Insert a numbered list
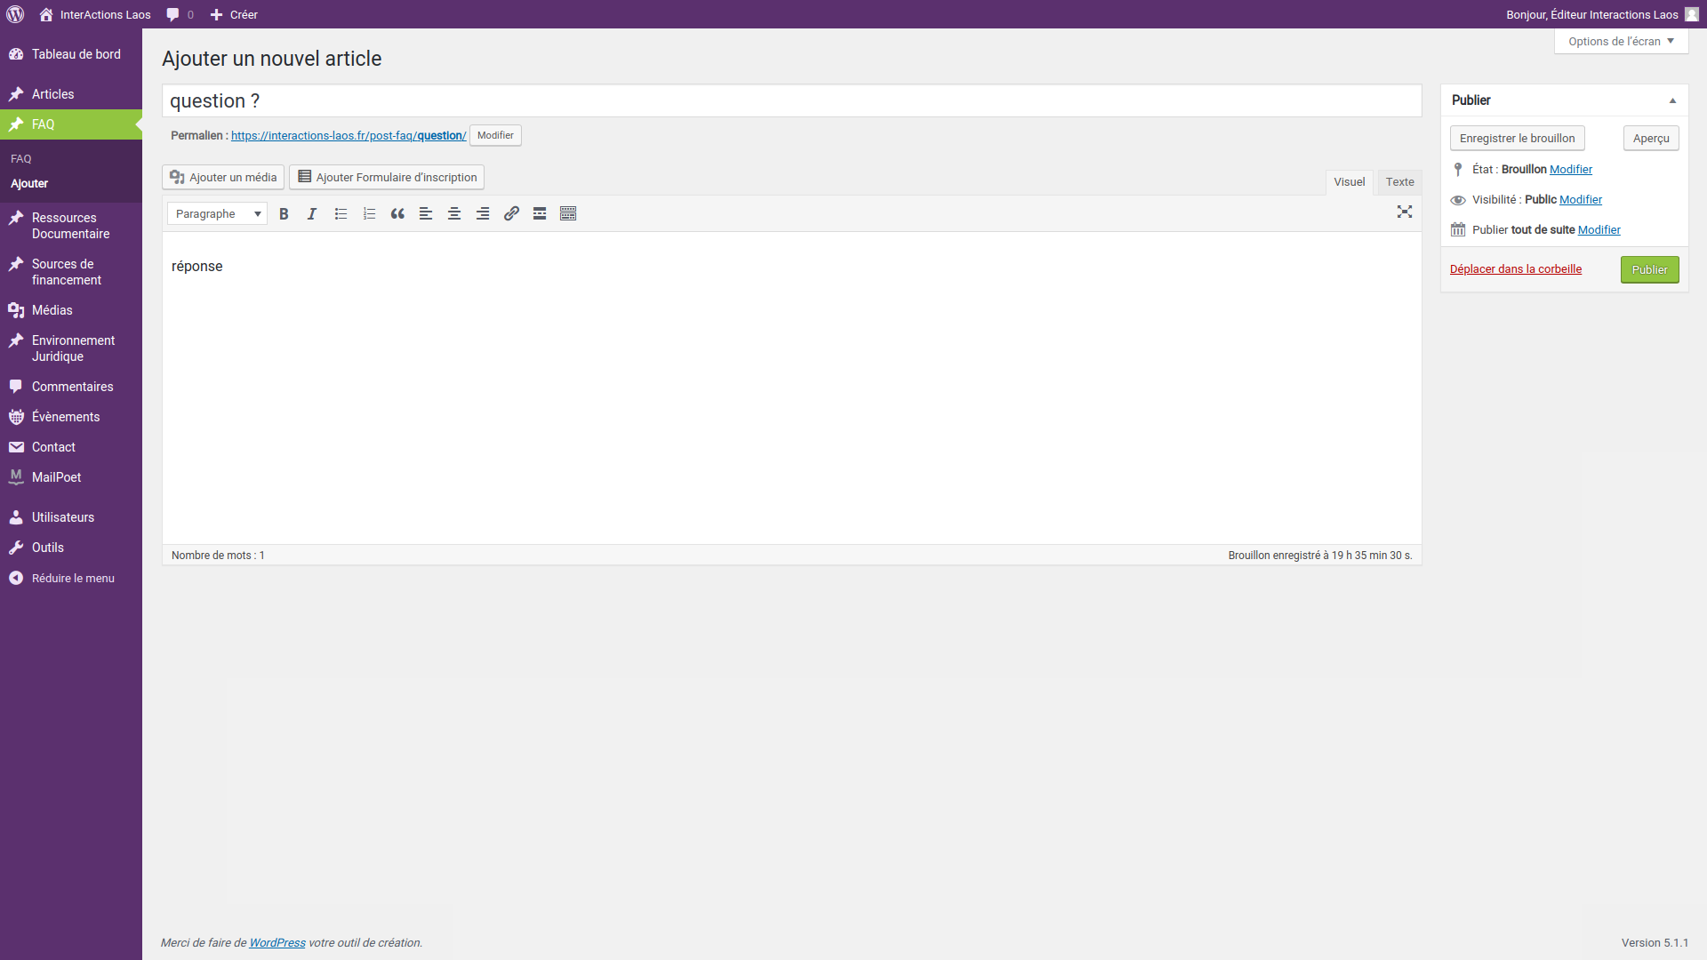This screenshot has width=1707, height=960. [x=369, y=214]
